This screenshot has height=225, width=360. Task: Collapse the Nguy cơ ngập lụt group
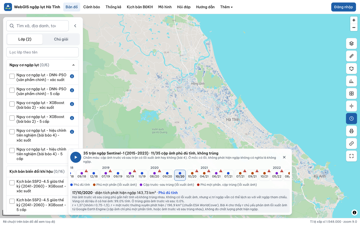(x=73, y=65)
